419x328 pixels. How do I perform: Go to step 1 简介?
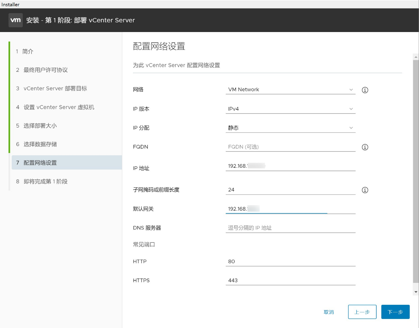(28, 51)
